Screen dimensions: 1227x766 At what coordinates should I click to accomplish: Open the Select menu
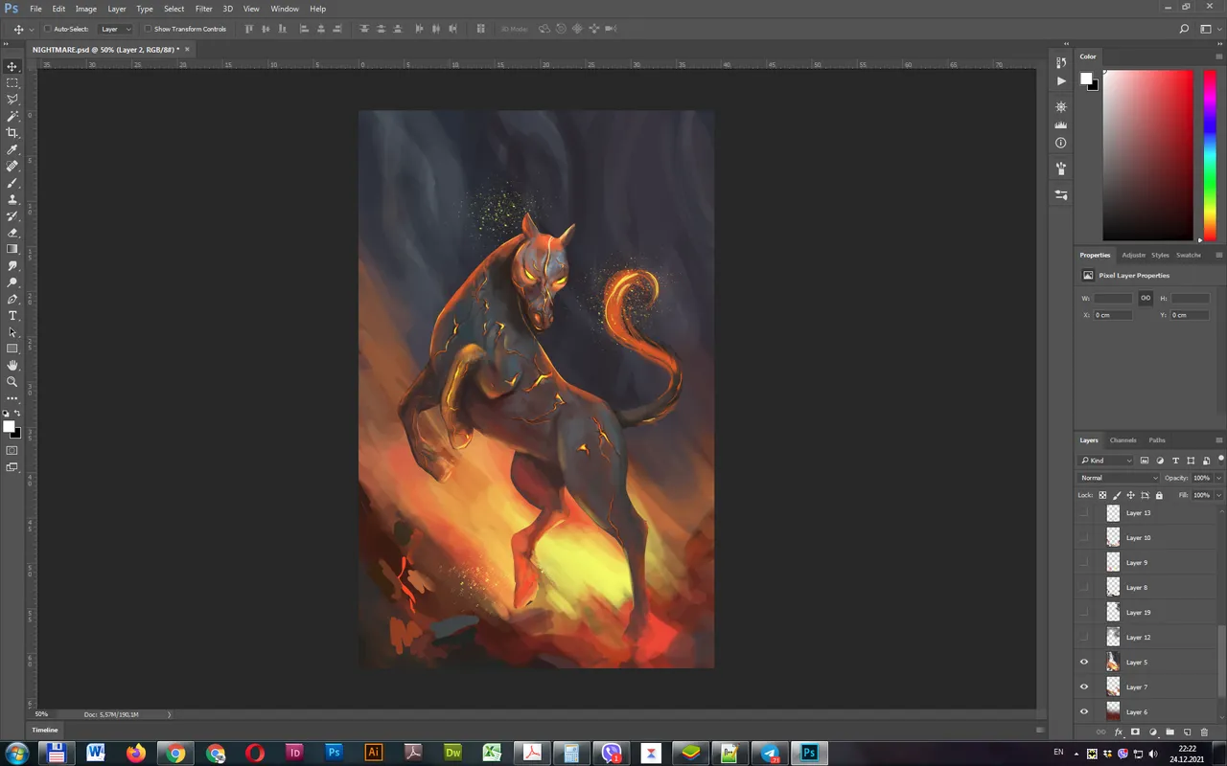click(x=174, y=9)
